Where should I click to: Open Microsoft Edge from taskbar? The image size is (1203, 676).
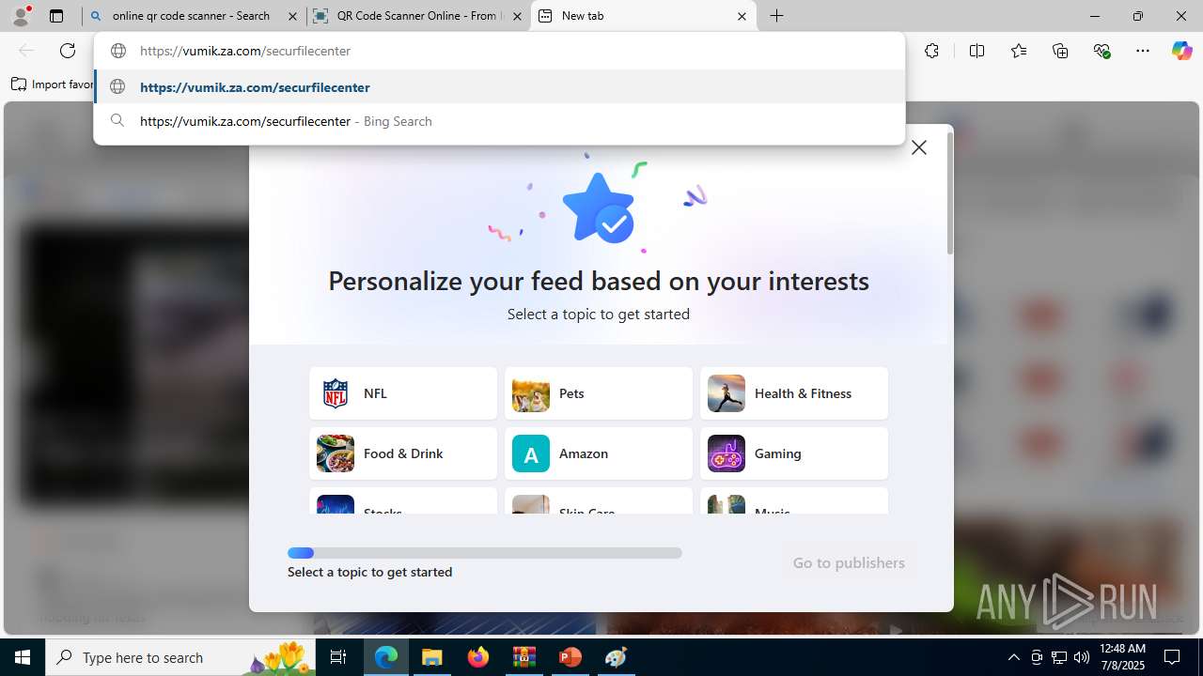pos(386,657)
